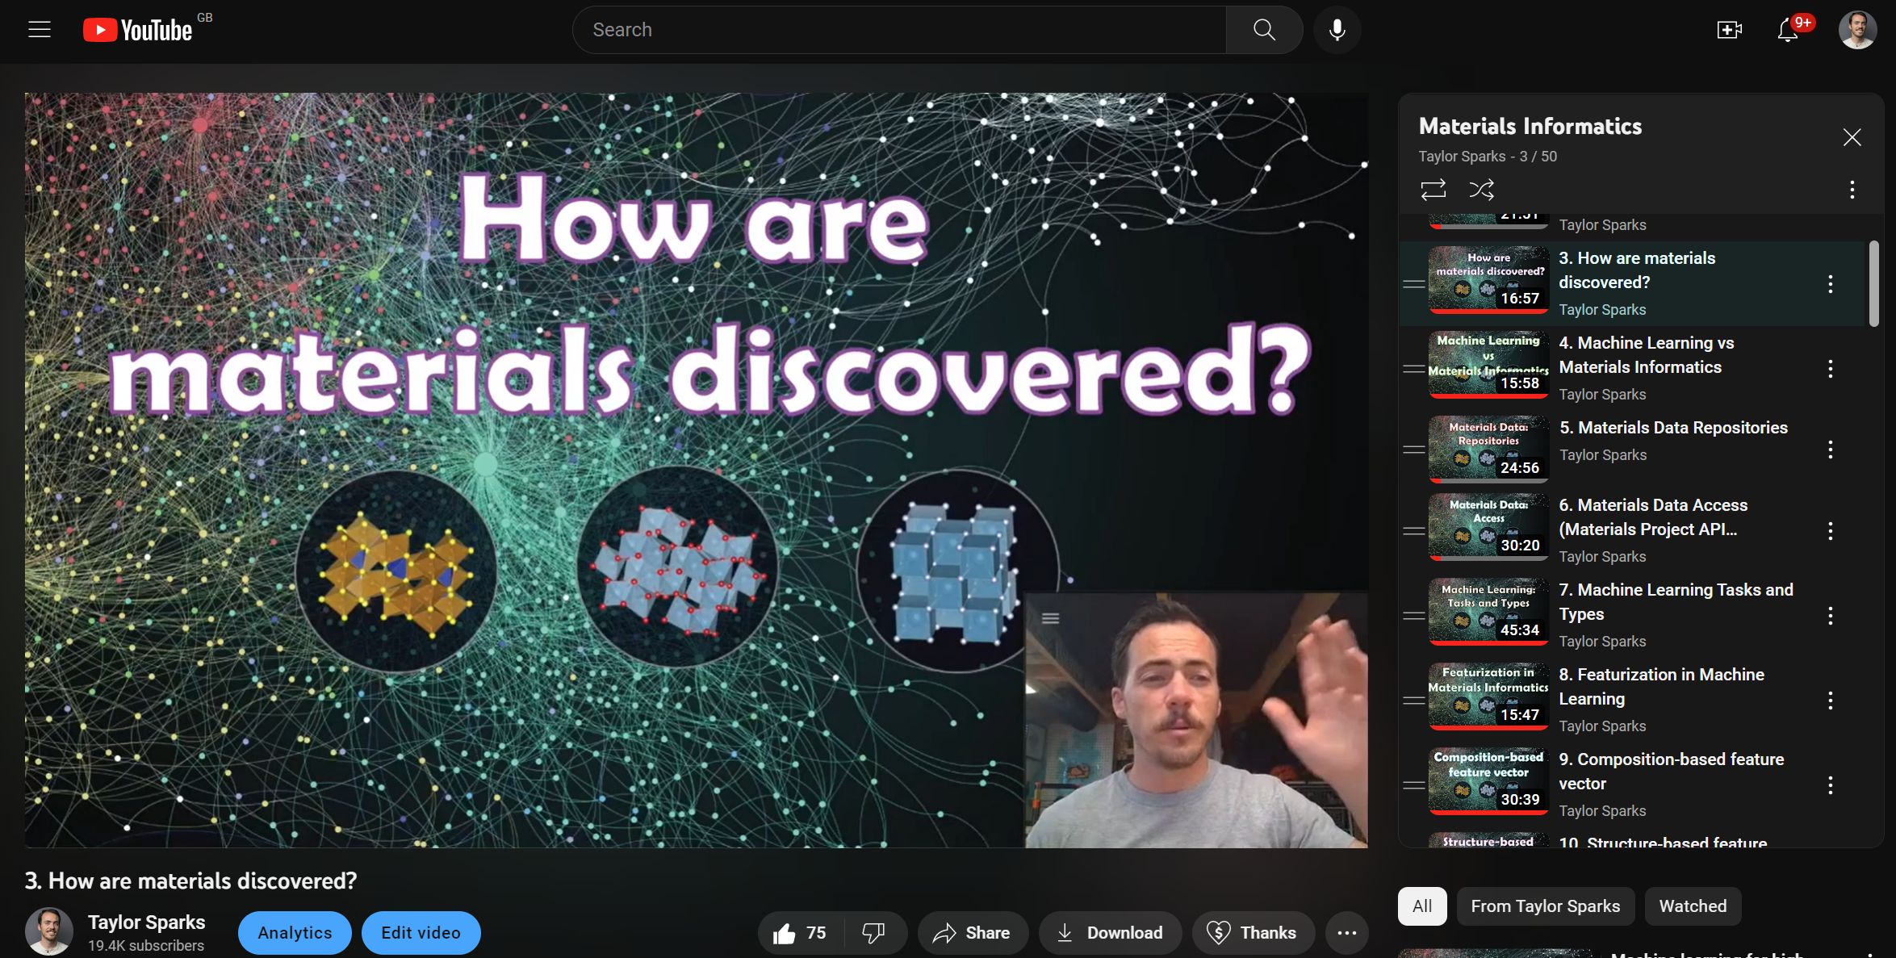Open the hamburger guide menu

40,30
